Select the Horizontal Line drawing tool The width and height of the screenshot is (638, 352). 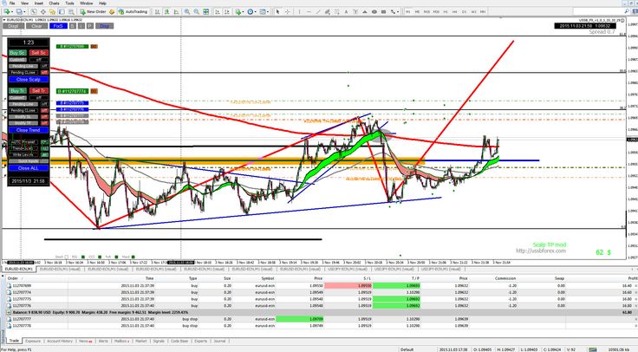[309, 12]
